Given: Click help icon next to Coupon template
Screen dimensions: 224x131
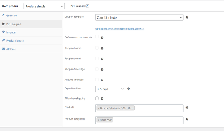Looking at the screenshot, I should pyautogui.click(x=187, y=17).
